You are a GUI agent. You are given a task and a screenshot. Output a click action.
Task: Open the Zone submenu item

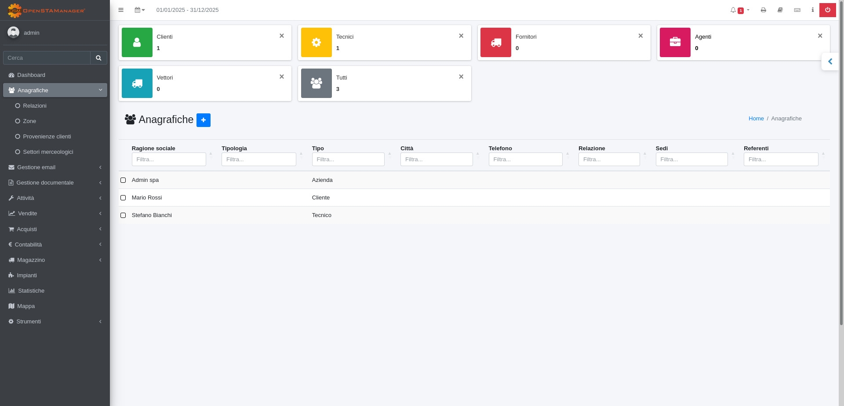click(x=29, y=121)
